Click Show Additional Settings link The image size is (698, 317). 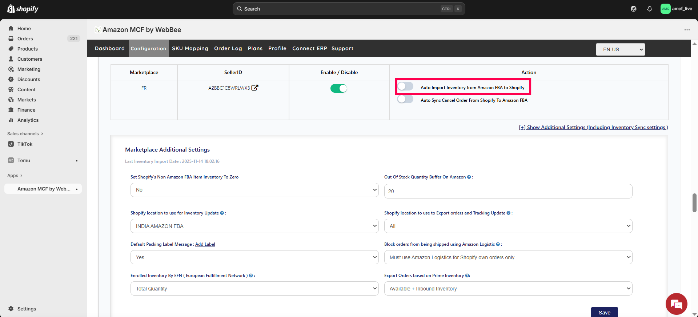coord(593,127)
